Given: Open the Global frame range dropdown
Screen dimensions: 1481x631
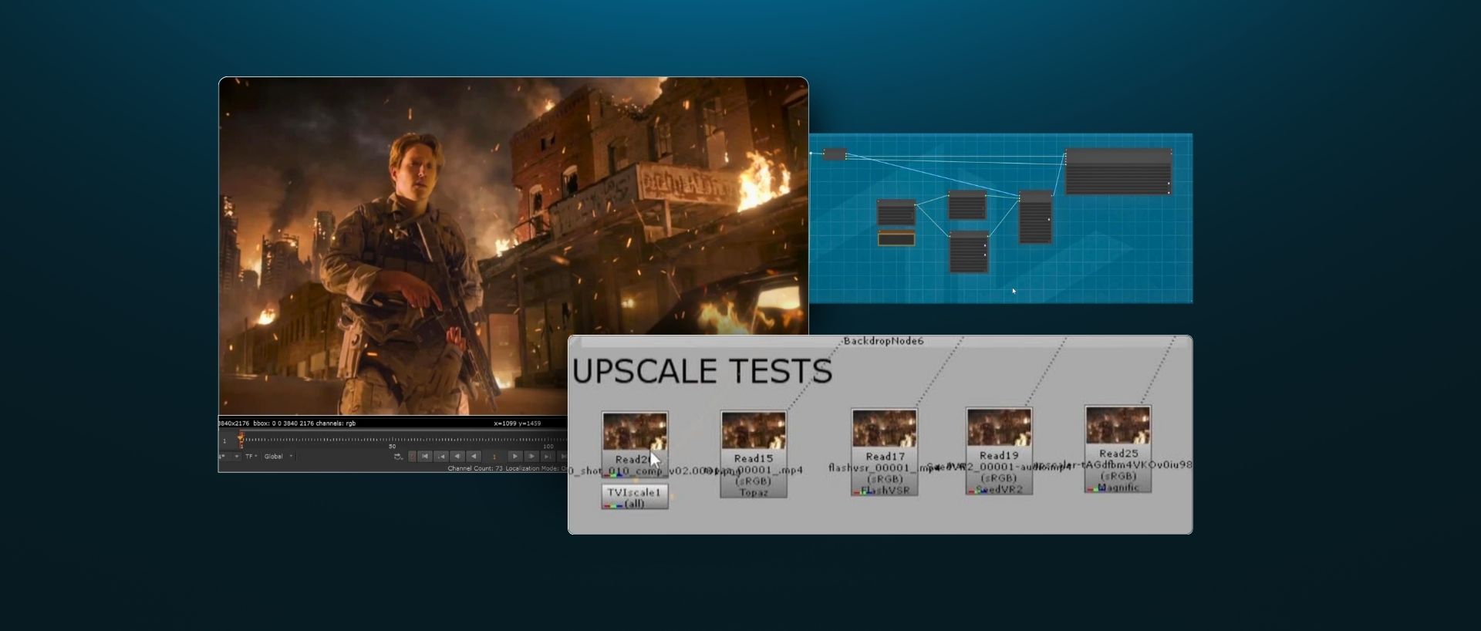Looking at the screenshot, I should [x=278, y=457].
